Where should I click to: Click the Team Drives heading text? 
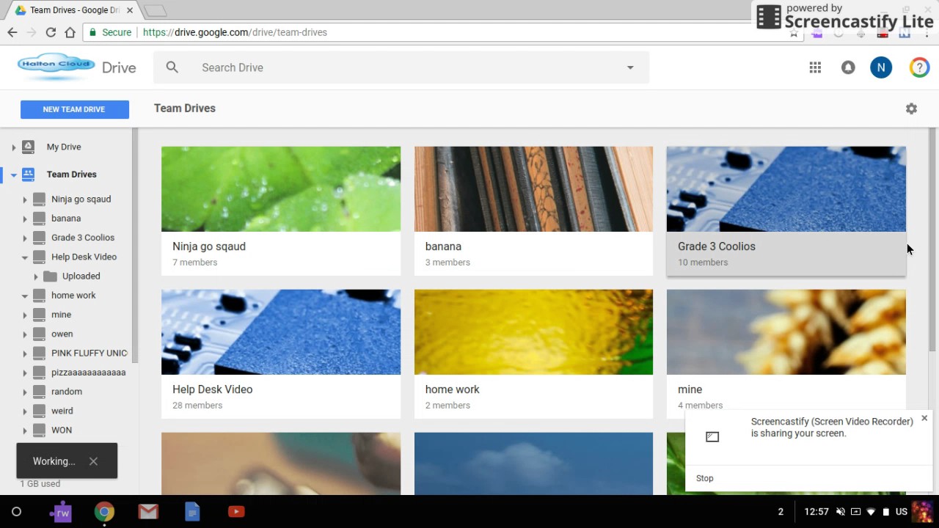[185, 109]
